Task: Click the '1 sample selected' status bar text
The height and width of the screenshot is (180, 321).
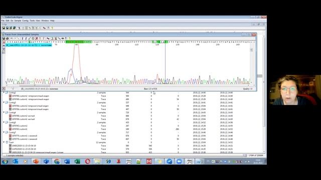Action: tap(15, 155)
